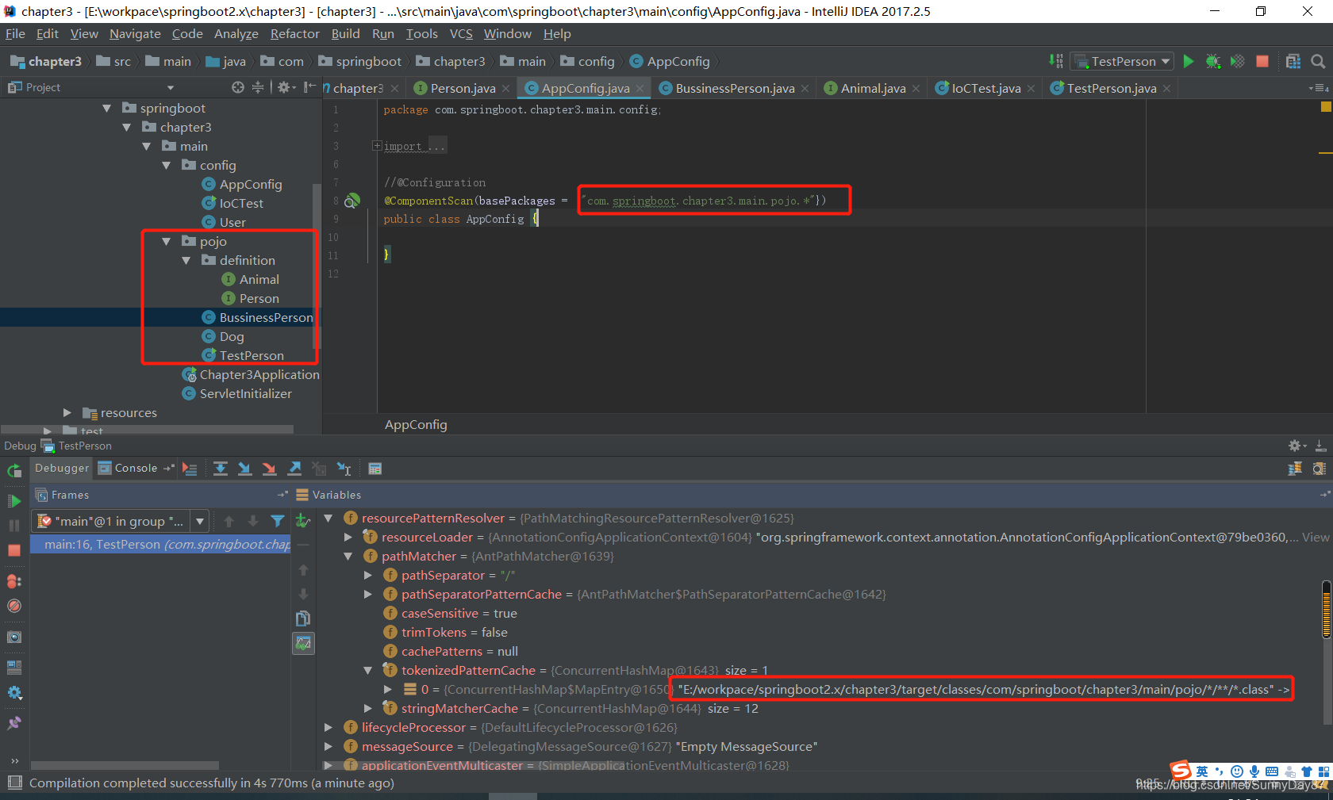Run TestPerson with coverage
Screen dimensions: 1333x800
(1237, 61)
